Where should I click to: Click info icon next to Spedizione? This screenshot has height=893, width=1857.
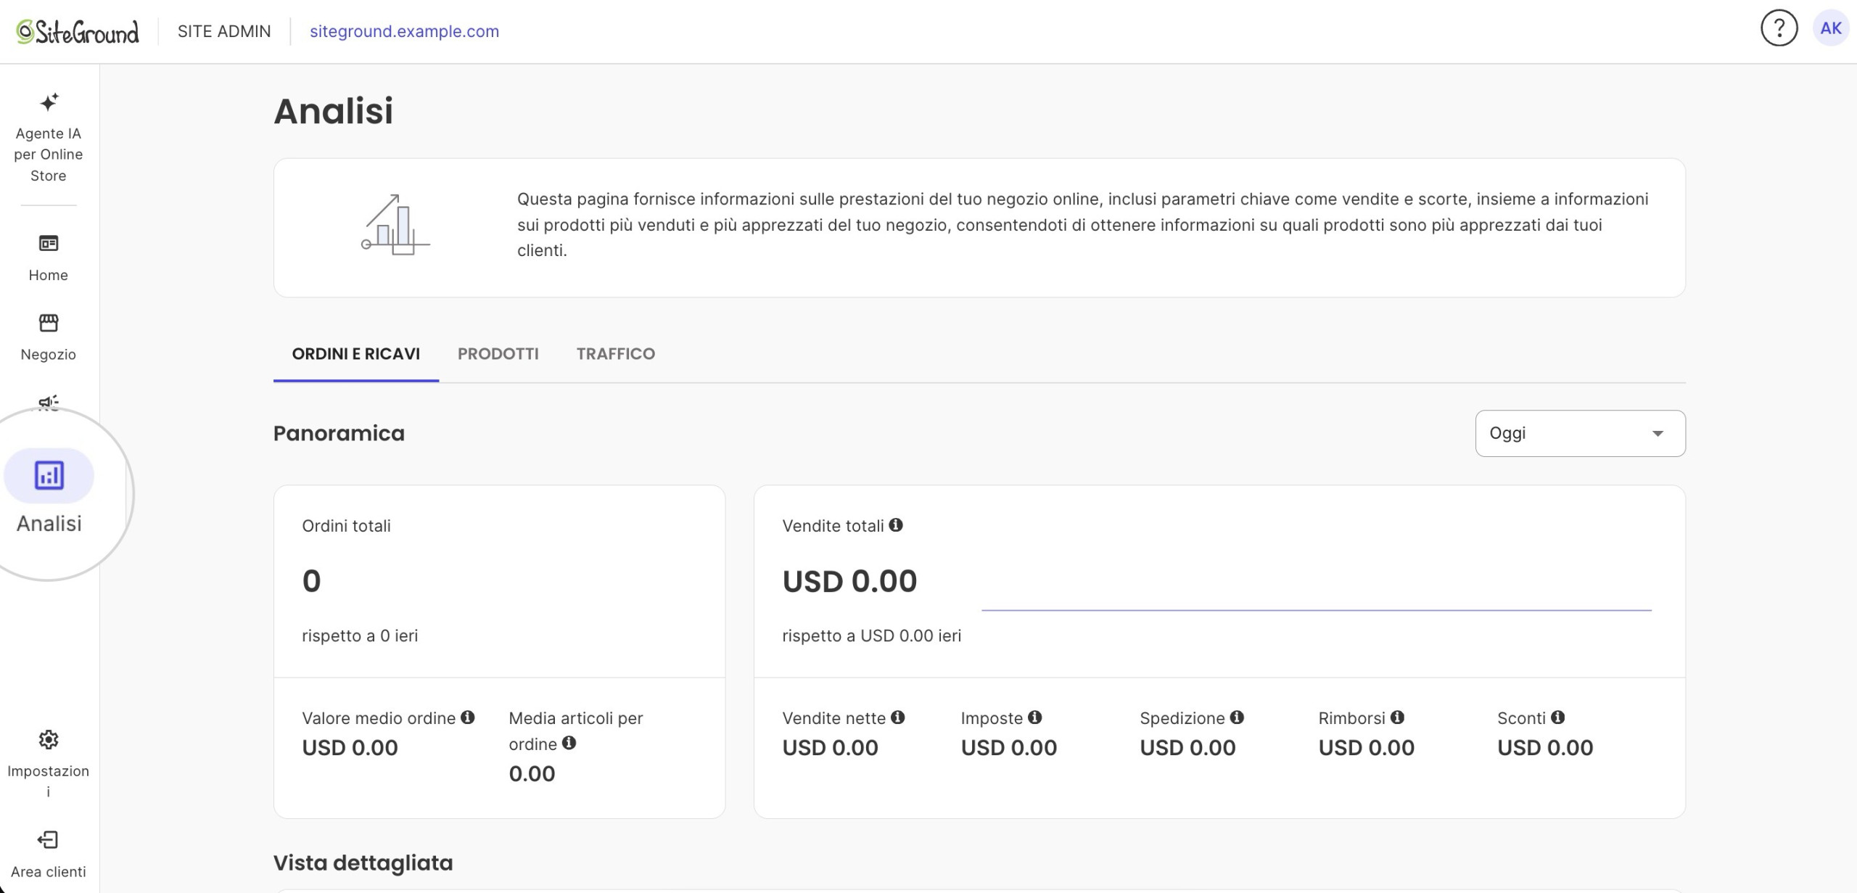click(1238, 717)
